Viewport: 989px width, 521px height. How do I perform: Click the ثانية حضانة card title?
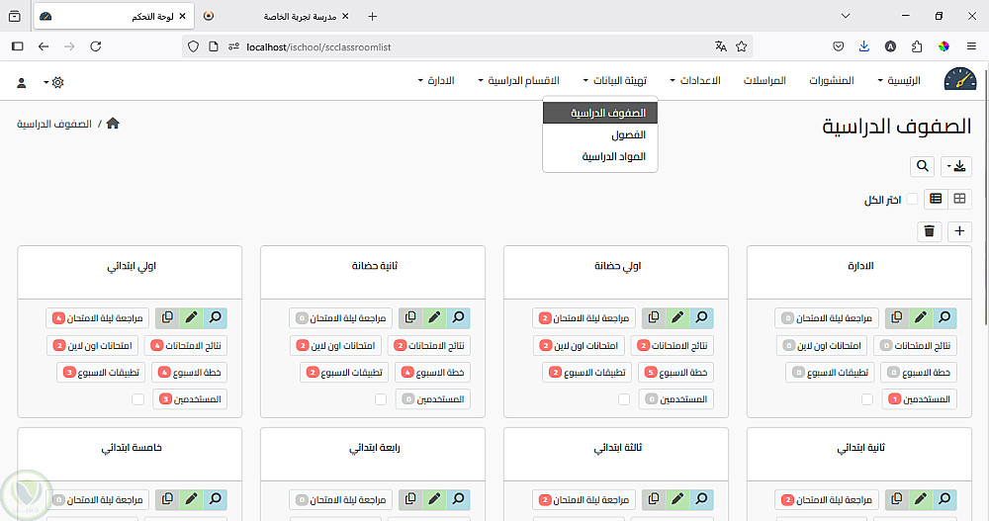(x=374, y=266)
